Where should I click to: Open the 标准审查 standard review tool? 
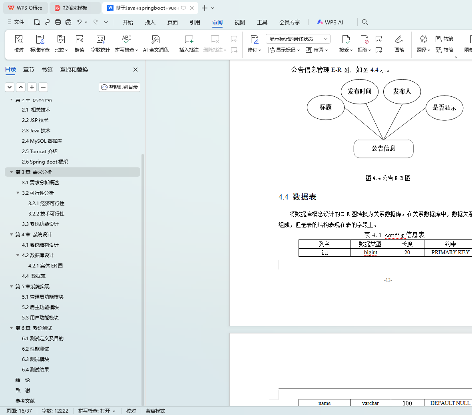40,43
